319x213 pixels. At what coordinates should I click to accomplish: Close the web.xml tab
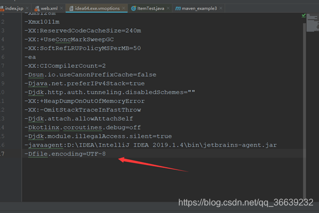click(x=61, y=8)
